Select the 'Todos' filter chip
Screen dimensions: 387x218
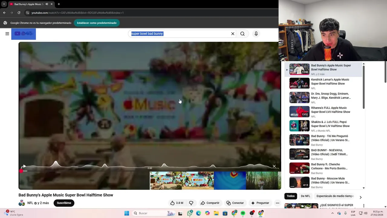(291, 196)
